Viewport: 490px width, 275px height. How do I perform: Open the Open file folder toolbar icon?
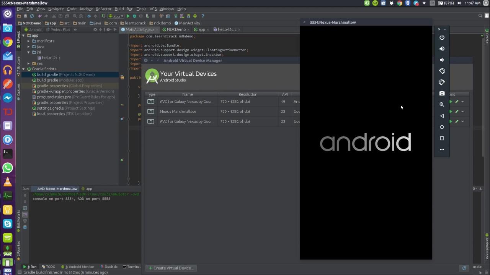(x=19, y=16)
